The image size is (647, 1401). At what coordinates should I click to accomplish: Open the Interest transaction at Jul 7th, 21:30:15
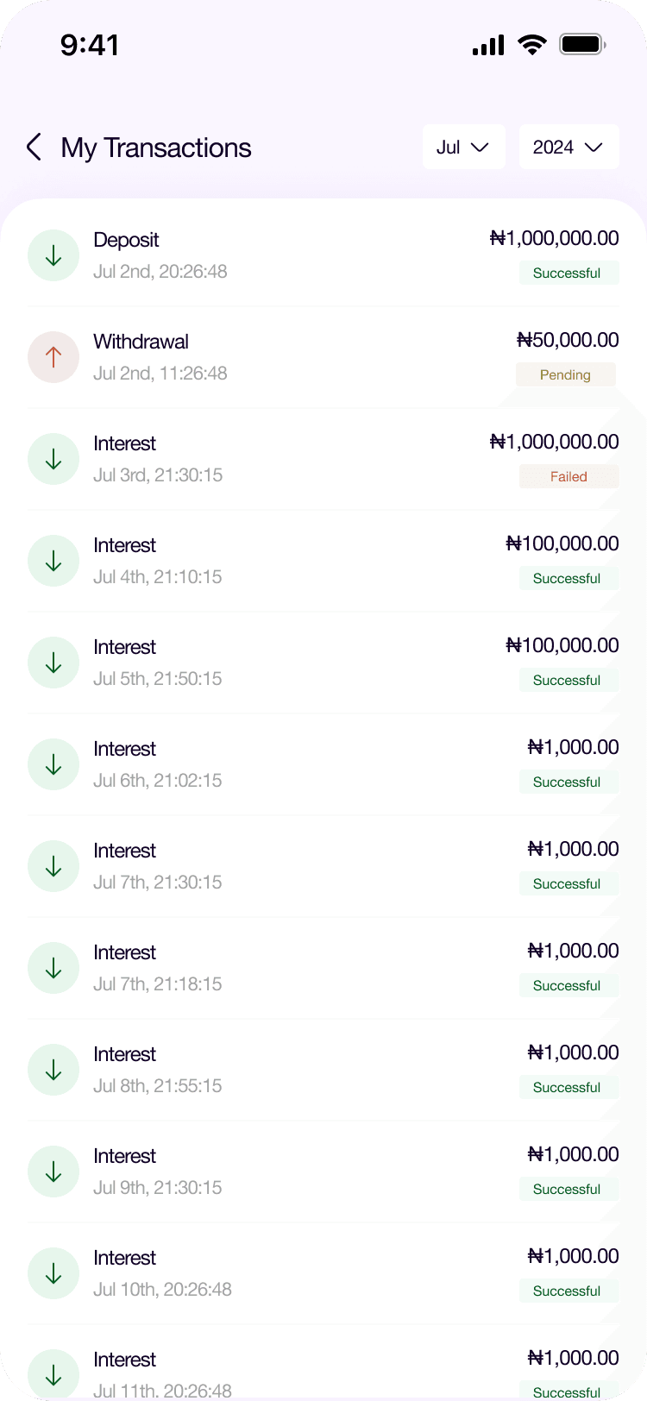[x=323, y=866]
